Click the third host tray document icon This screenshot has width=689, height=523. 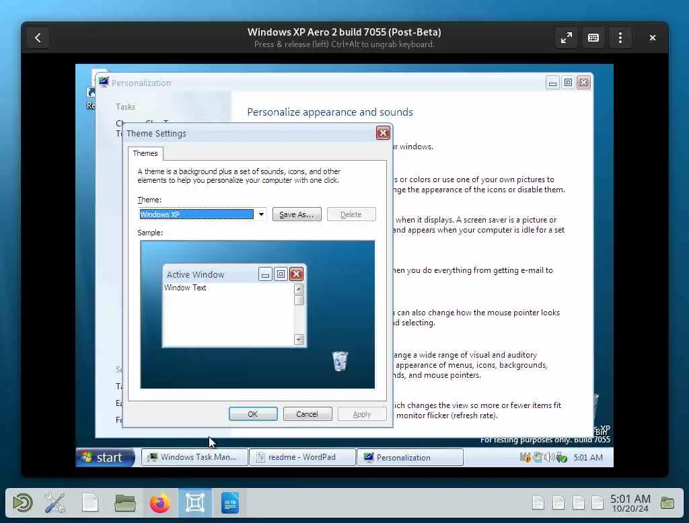coord(579,503)
